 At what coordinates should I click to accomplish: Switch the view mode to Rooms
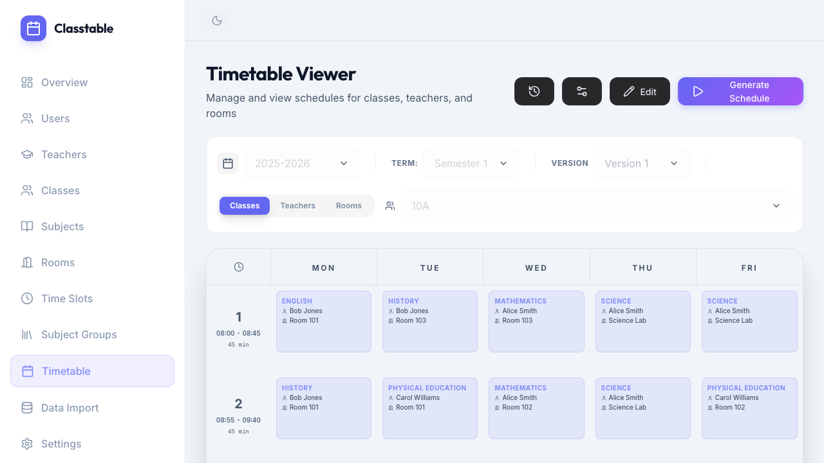coord(348,206)
